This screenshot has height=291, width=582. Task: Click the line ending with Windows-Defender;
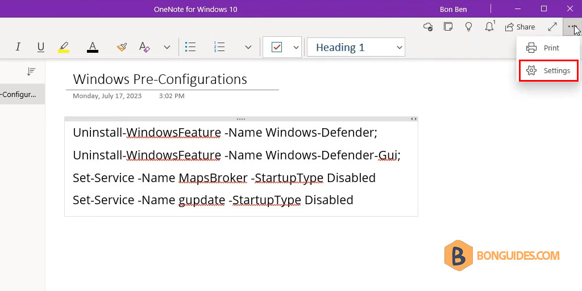point(225,133)
